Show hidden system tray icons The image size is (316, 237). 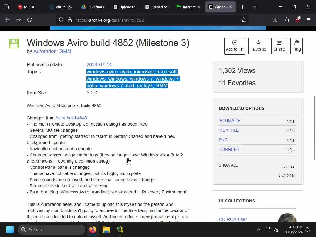pyautogui.click(x=259, y=230)
